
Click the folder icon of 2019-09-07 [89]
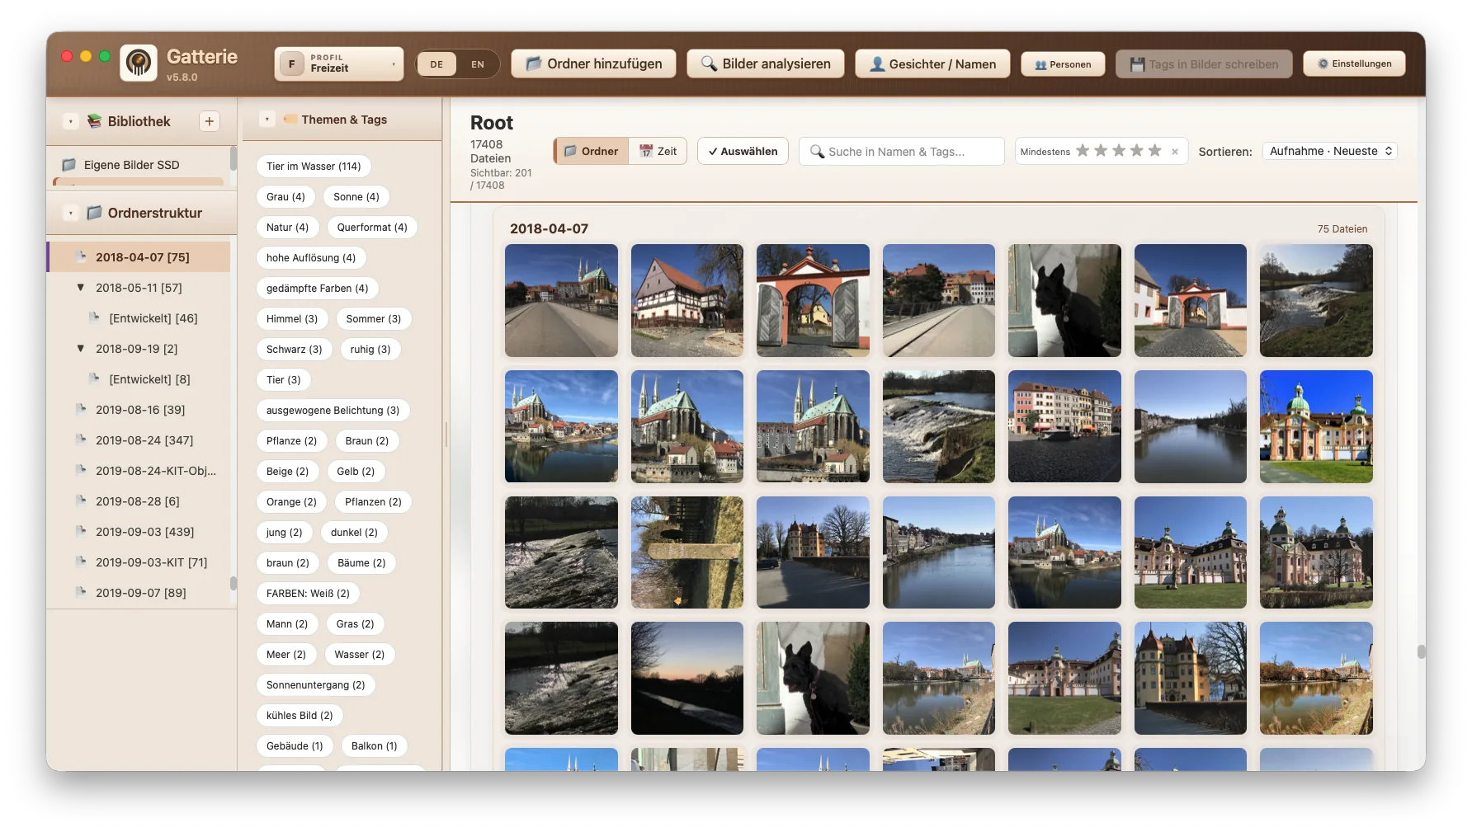click(x=81, y=592)
